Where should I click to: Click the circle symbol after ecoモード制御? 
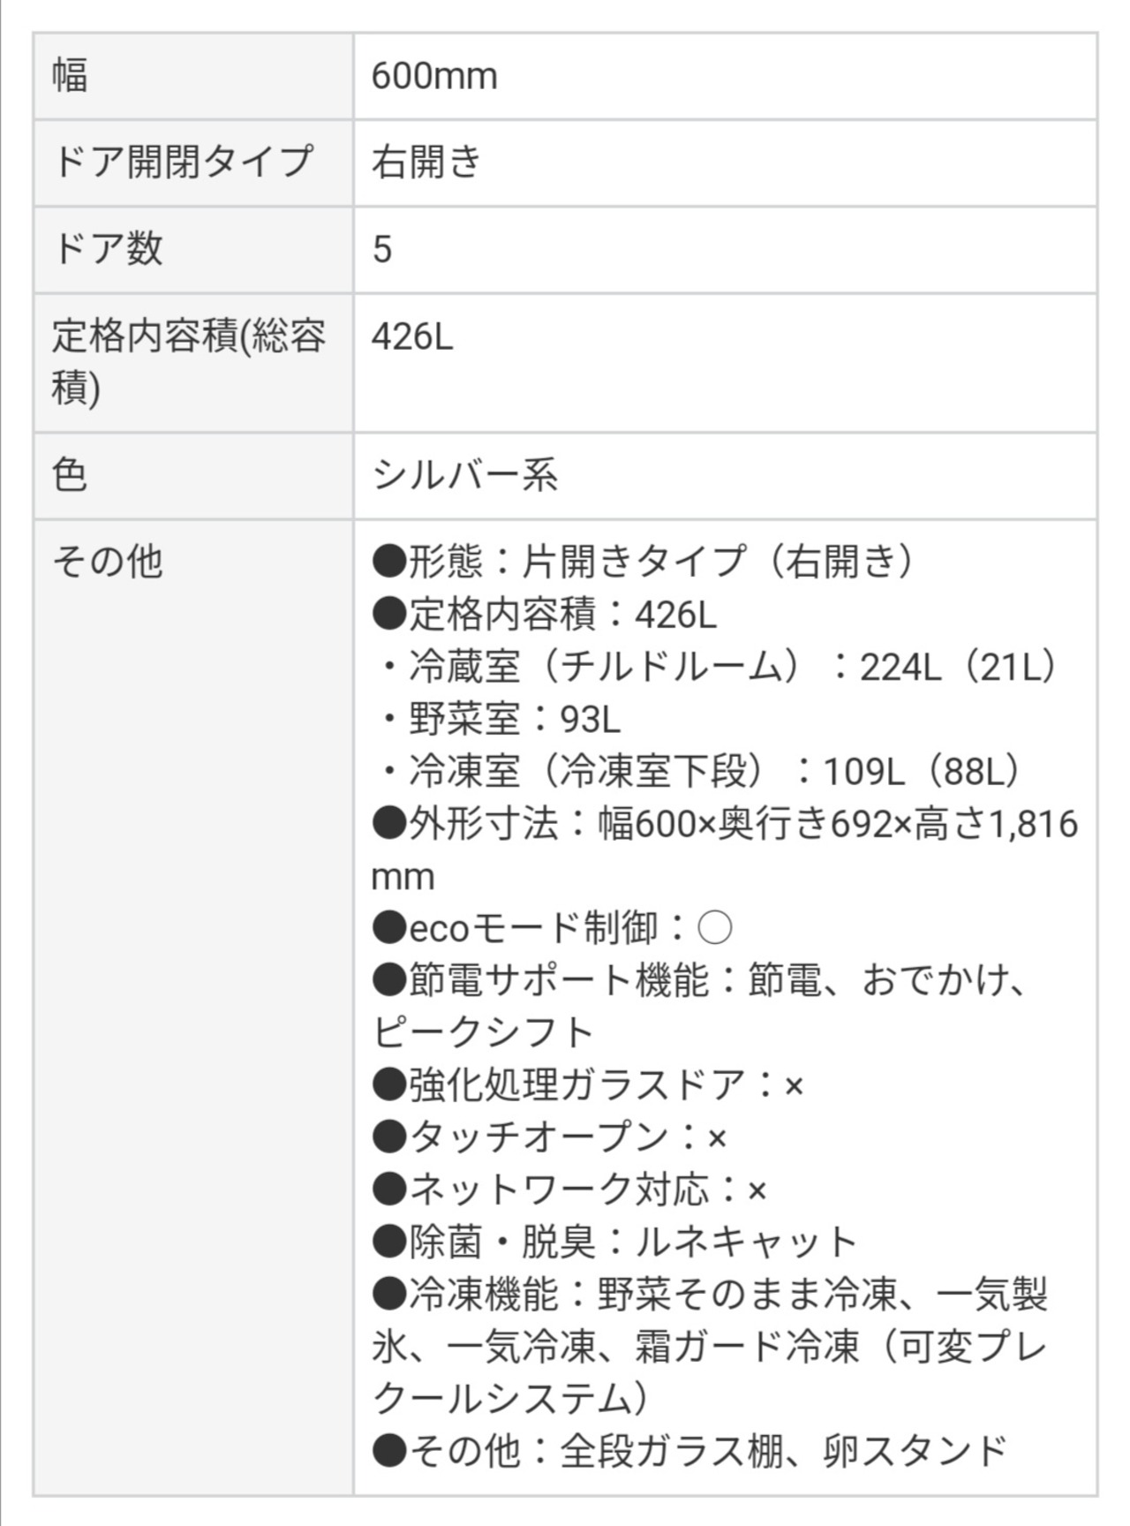pyautogui.click(x=714, y=929)
